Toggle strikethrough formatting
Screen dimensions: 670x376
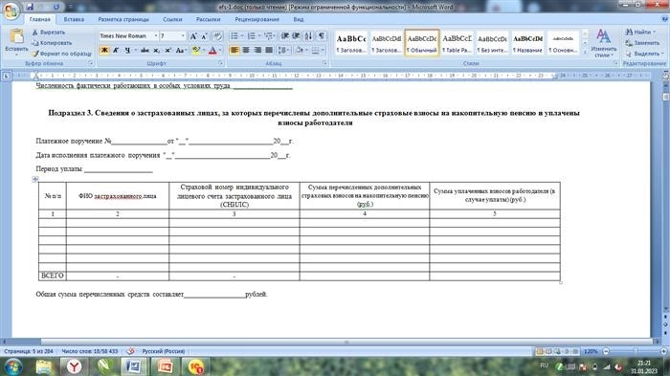145,50
